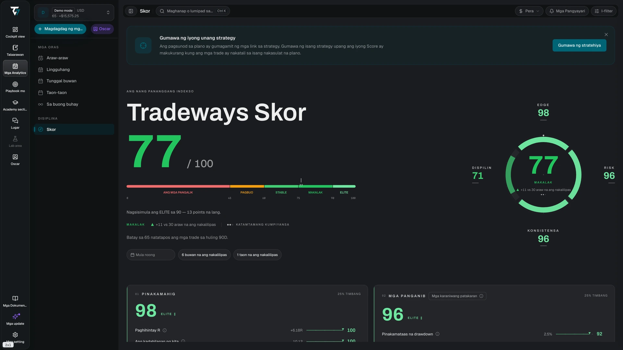Select 6 buwan na ang nakalilipas

click(x=204, y=255)
